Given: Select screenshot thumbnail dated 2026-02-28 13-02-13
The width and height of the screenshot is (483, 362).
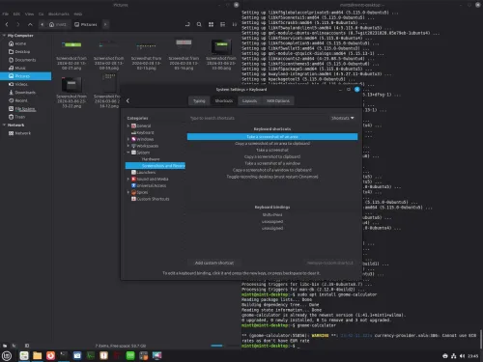Looking at the screenshot, I should point(146,54).
